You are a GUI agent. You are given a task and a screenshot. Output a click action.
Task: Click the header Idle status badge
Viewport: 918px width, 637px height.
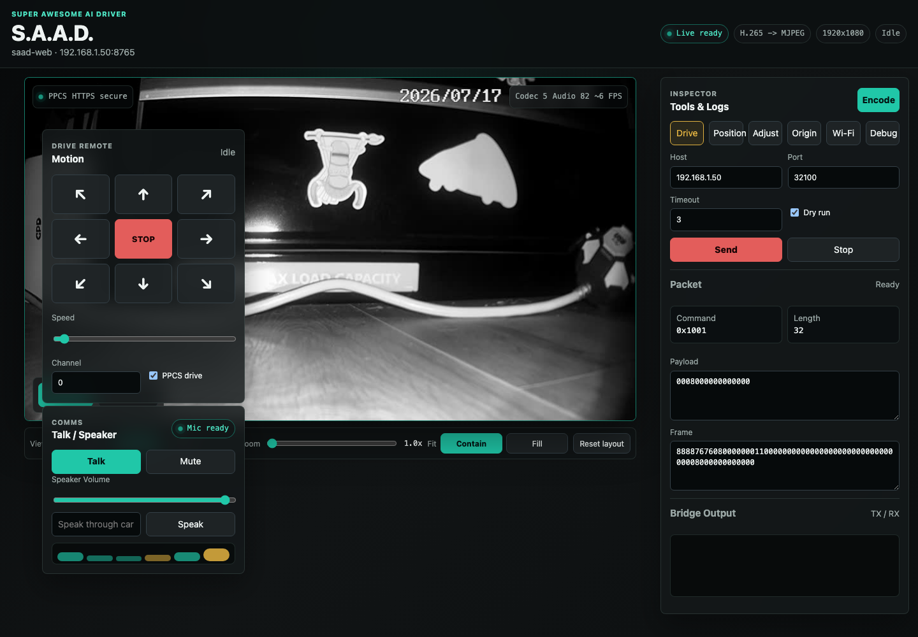click(891, 33)
